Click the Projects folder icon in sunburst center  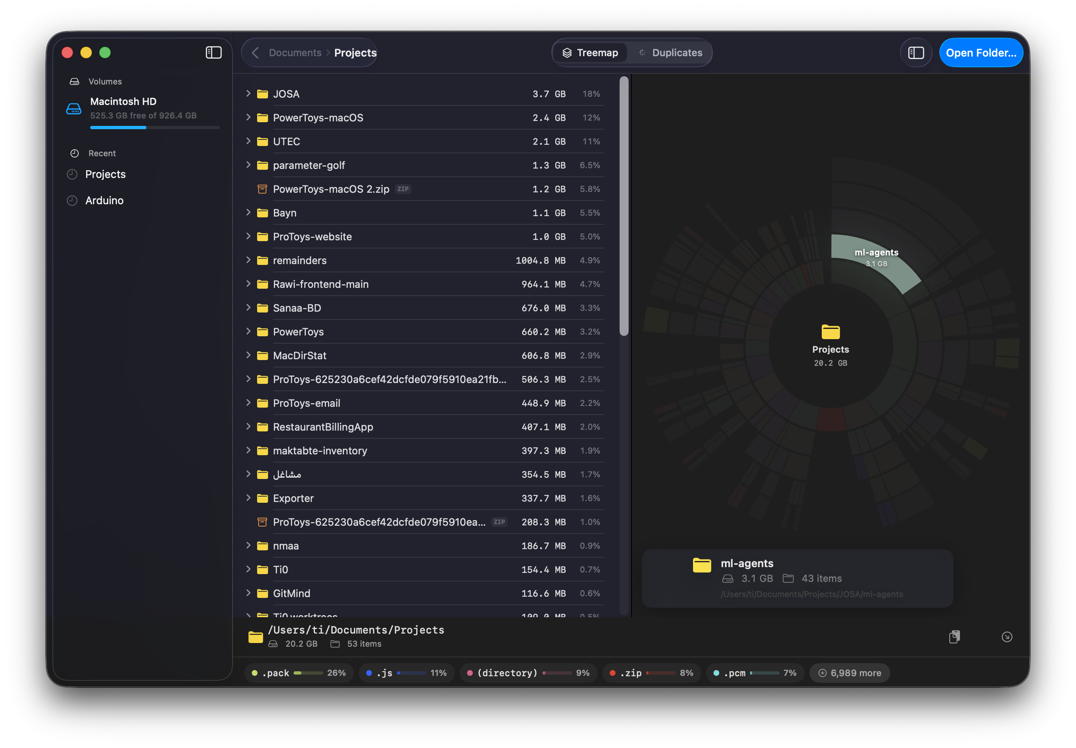tap(830, 331)
